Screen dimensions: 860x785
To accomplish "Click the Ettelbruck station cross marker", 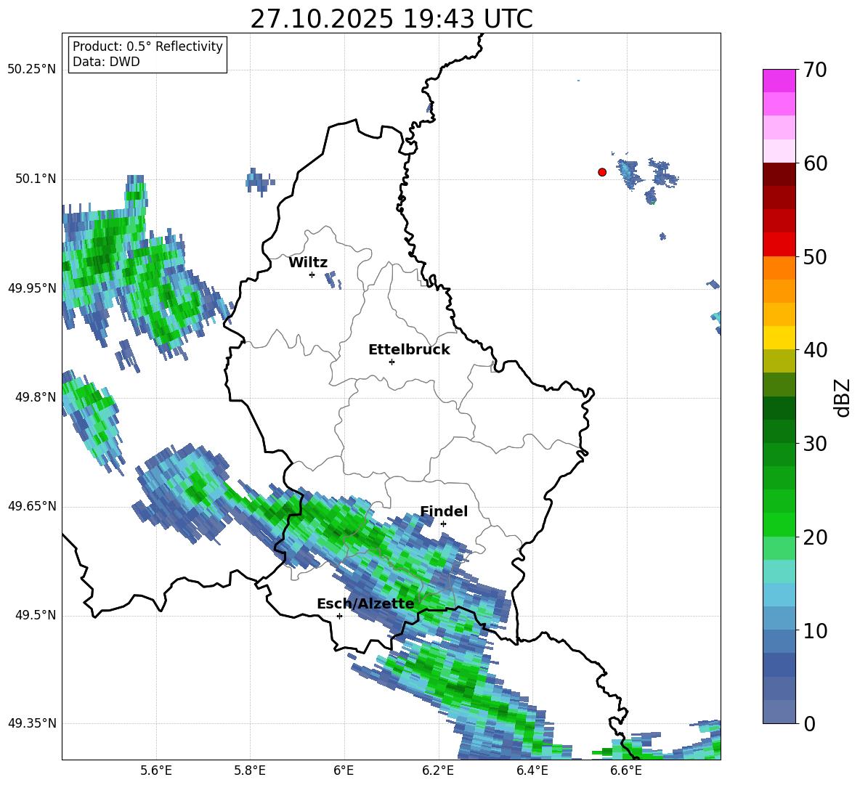I will [x=392, y=362].
